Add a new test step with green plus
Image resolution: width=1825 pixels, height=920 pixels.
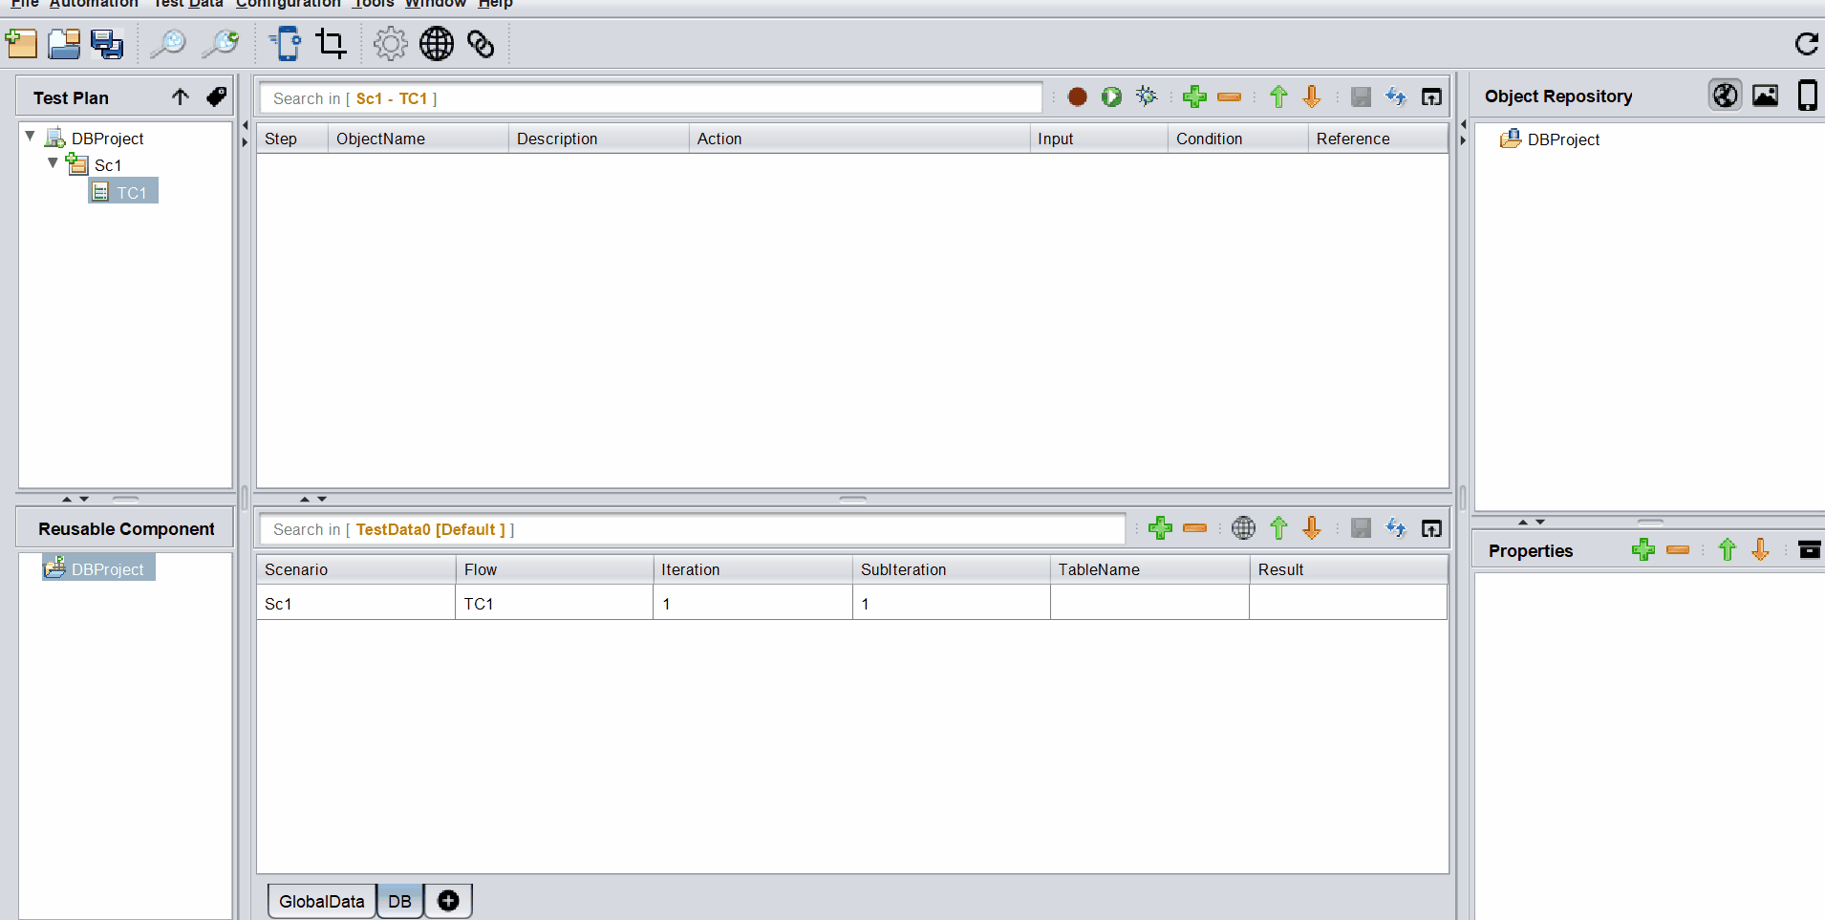tap(1194, 96)
